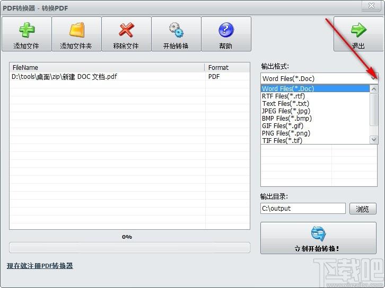
Task: Expand the output format combo box arrow
Action: point(373,78)
